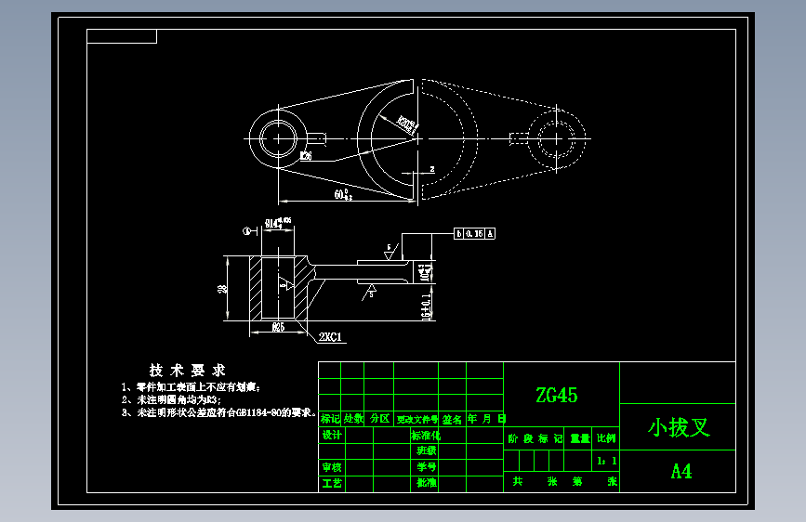Click the 学号 label
806x522 pixels.
(426, 466)
